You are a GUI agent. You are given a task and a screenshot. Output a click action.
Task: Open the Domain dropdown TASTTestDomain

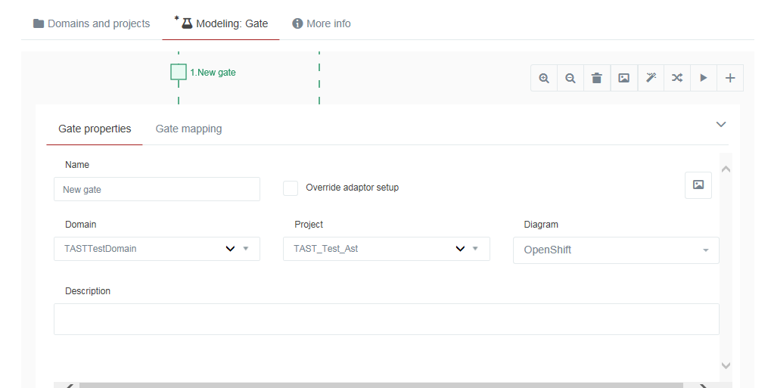(x=157, y=249)
